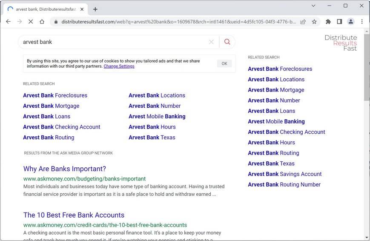Open the Change Settings link
This screenshot has width=370, height=241.
pos(119,66)
